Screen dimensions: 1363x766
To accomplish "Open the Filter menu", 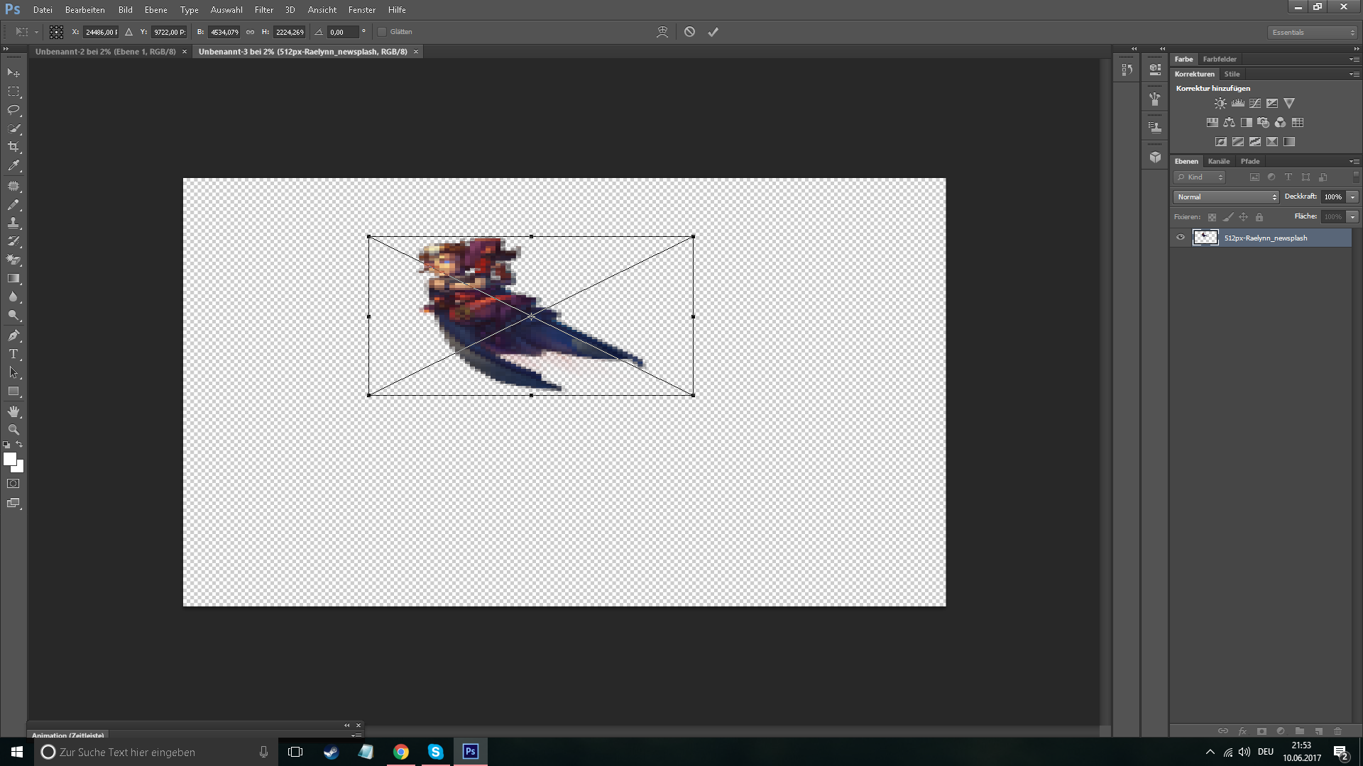I will [264, 10].
